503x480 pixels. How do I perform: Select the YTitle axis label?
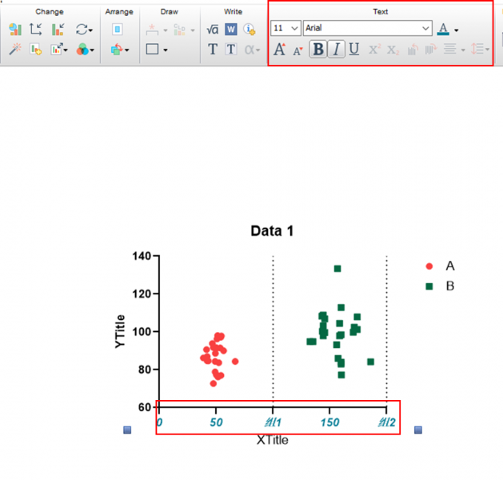[x=119, y=331]
